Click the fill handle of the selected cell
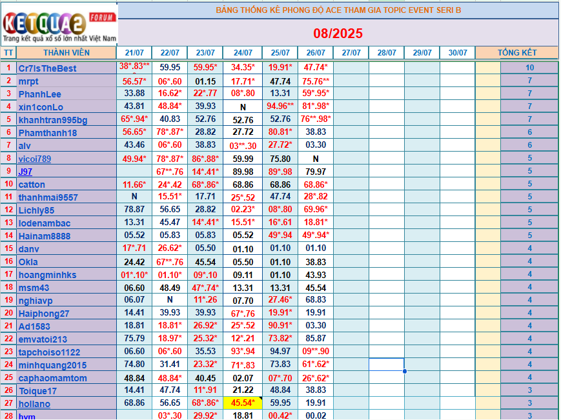561x420 pixels. point(404,371)
